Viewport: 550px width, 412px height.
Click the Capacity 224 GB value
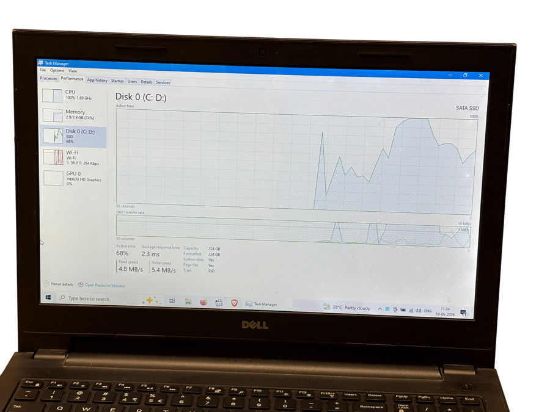[214, 249]
